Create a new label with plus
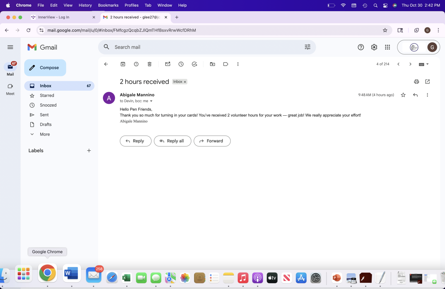The width and height of the screenshot is (445, 289). point(89,150)
